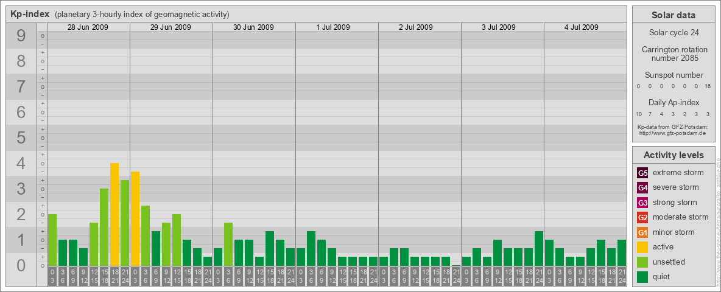Click the light green 3-6 bar on 30 Jun

tap(228, 245)
